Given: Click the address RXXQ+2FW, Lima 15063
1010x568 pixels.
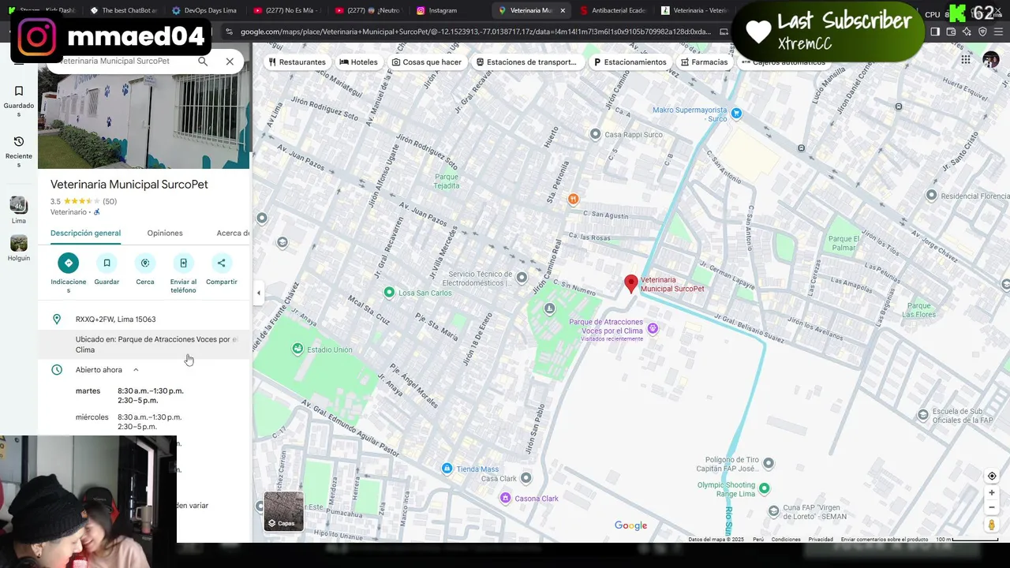Looking at the screenshot, I should click(115, 319).
